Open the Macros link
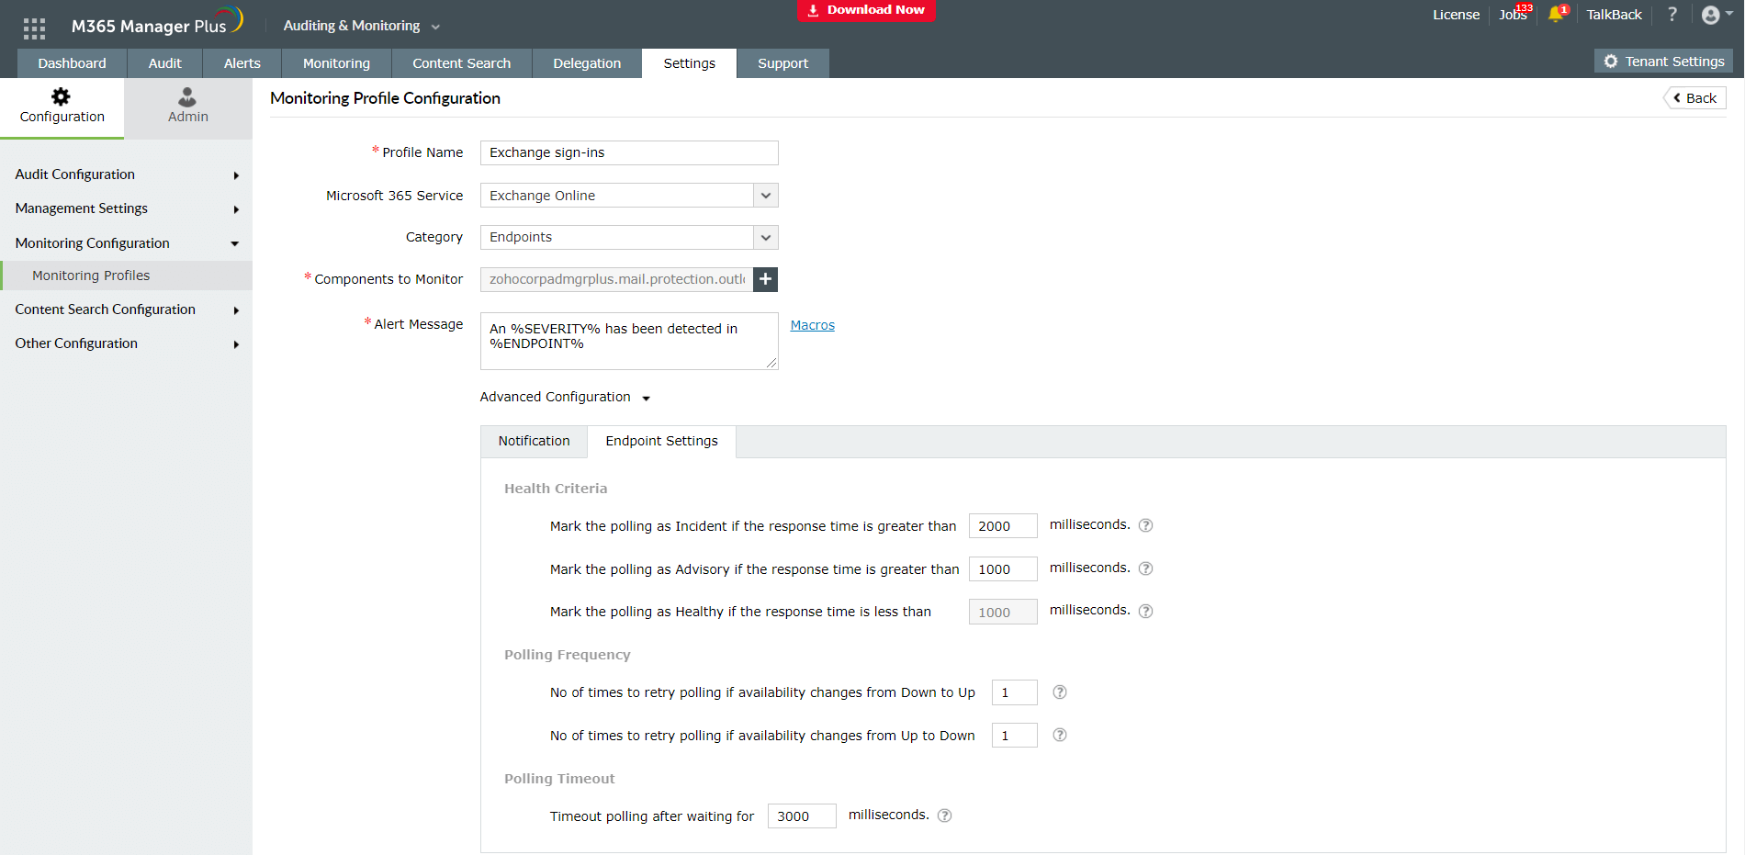1745x855 pixels. coord(813,325)
